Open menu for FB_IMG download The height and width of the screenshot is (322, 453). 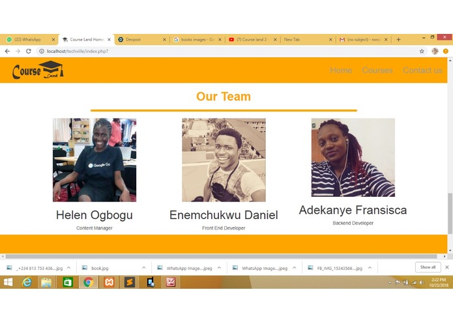point(370,268)
